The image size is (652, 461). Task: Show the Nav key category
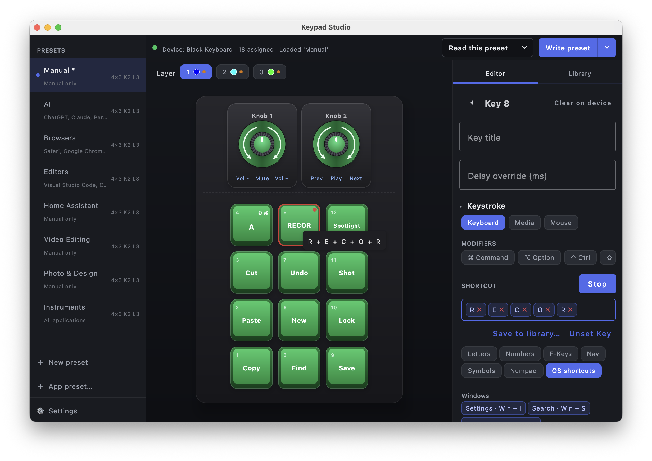593,354
